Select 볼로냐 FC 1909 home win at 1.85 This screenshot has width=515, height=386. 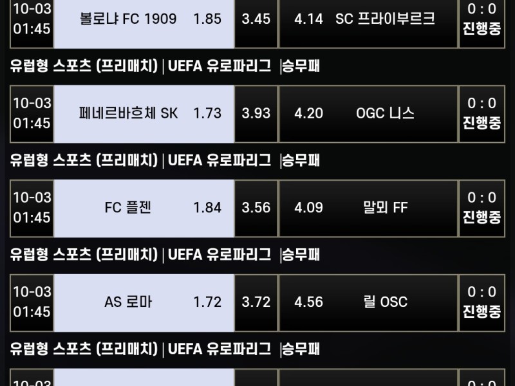point(144,19)
